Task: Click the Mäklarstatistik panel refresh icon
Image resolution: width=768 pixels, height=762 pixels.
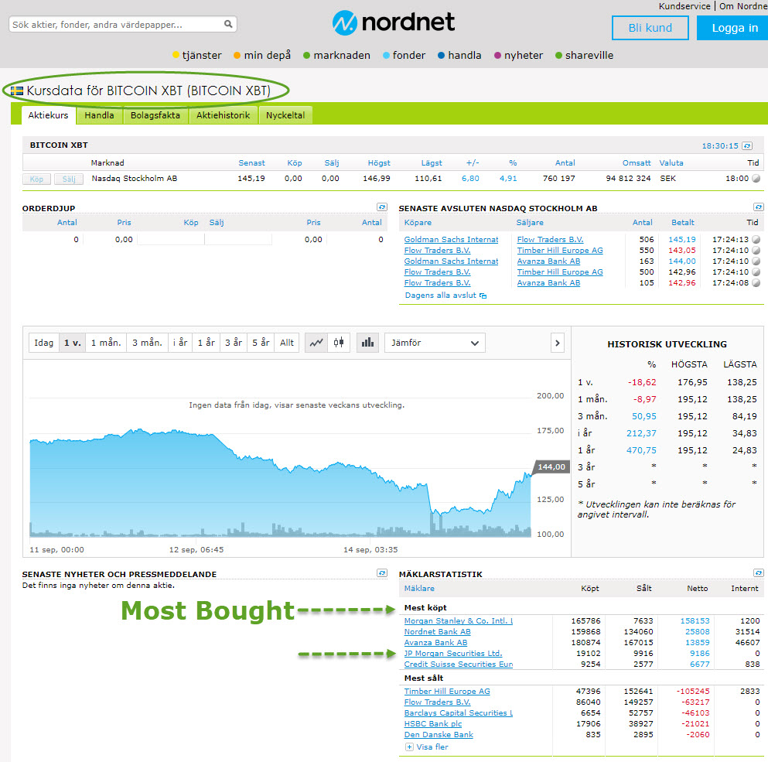Action: 758,572
